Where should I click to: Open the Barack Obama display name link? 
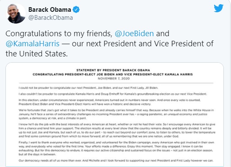pyautogui.click(x=50, y=10)
